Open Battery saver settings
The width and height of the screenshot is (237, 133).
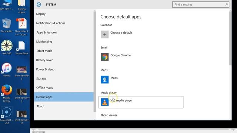(x=64, y=60)
